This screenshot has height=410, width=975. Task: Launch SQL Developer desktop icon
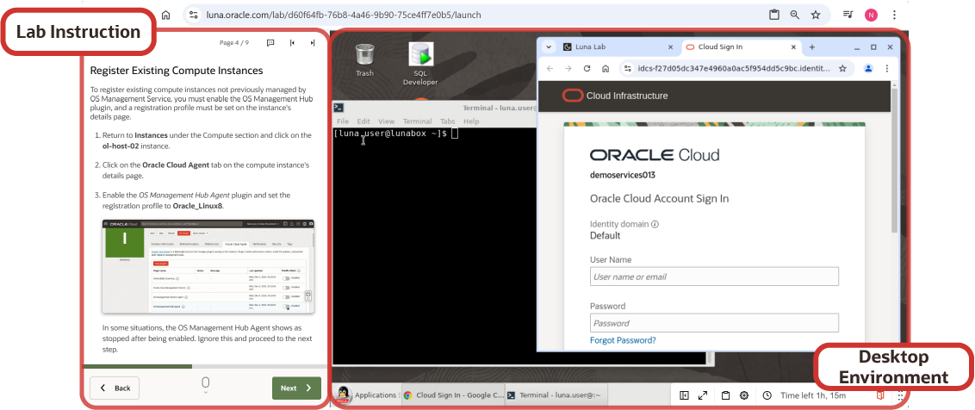420,64
